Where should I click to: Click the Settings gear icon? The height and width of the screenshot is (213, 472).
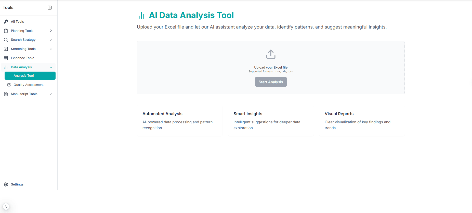[6, 184]
